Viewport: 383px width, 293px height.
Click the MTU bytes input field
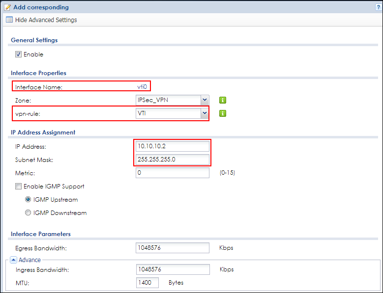(x=147, y=283)
